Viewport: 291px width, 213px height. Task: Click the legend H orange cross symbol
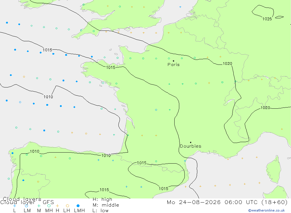click(57, 206)
